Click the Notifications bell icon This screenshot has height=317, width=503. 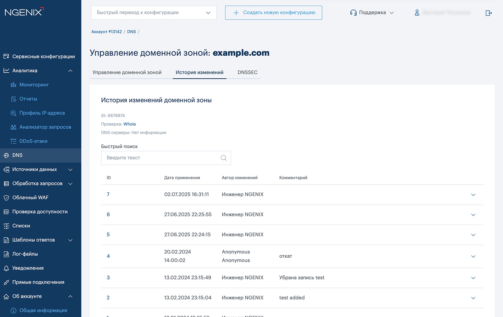click(x=6, y=268)
